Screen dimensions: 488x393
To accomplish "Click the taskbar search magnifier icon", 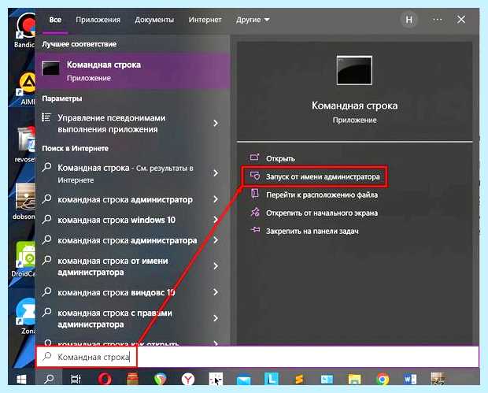I will point(49,379).
